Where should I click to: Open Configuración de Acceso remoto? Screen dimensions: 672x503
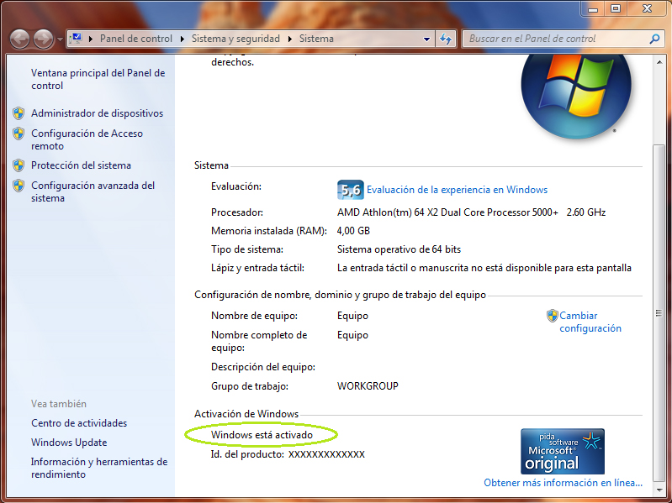(x=87, y=139)
